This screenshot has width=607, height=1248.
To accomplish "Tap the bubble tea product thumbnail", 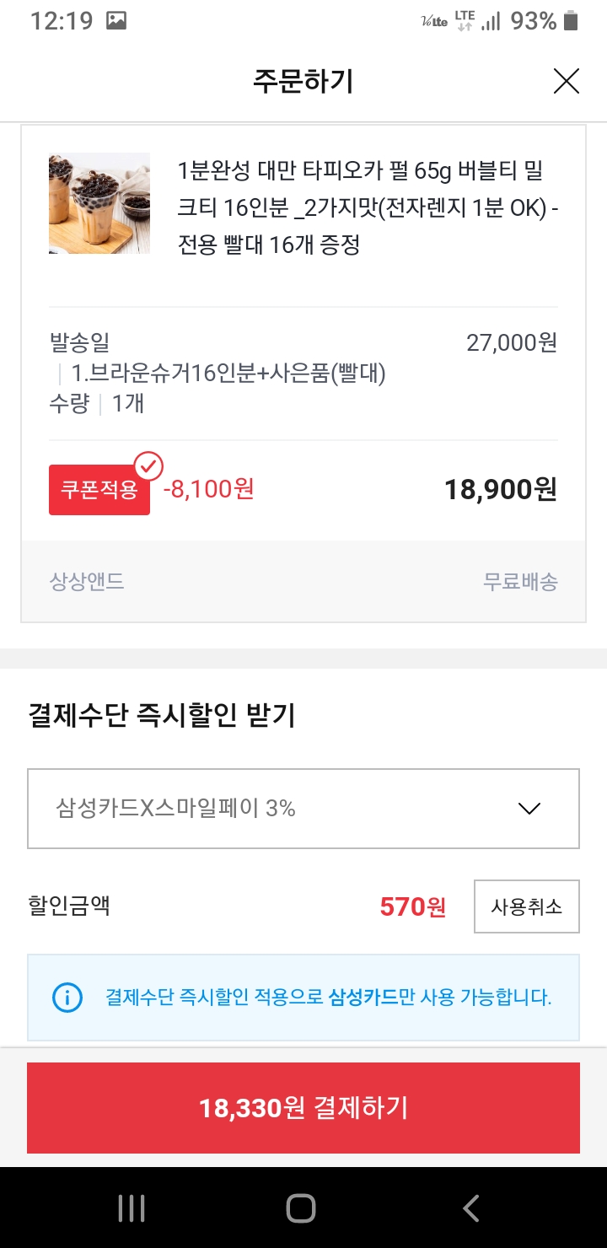I will [x=99, y=203].
